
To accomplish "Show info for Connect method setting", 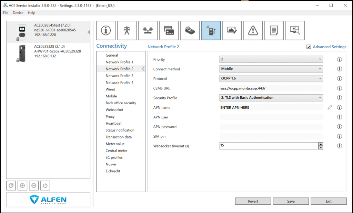I will [340, 69].
